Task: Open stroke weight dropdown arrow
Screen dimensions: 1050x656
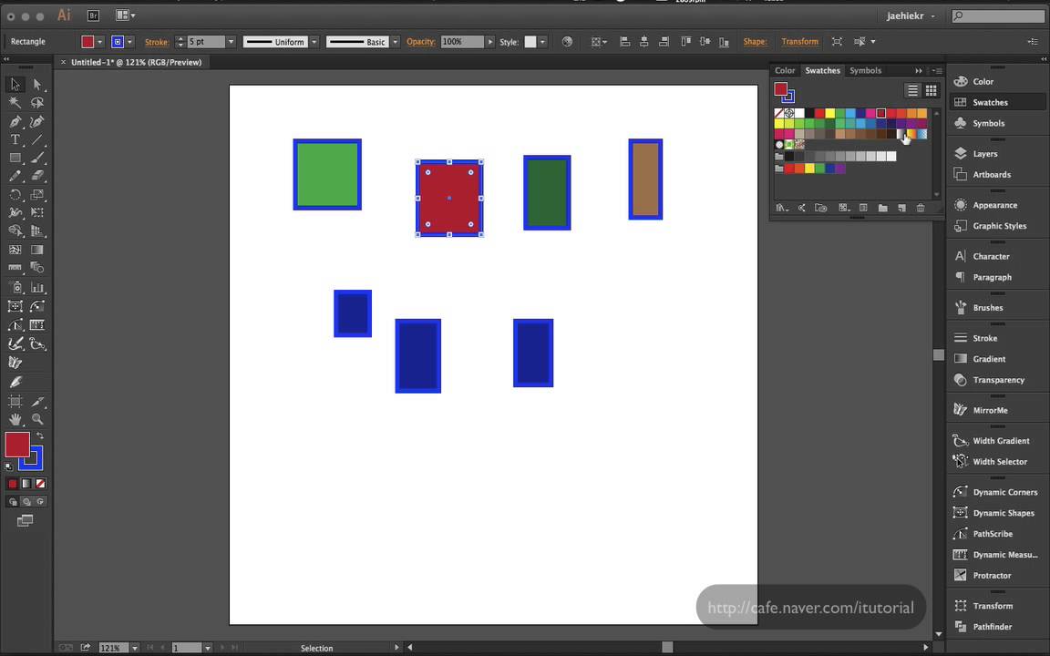Action: (231, 42)
